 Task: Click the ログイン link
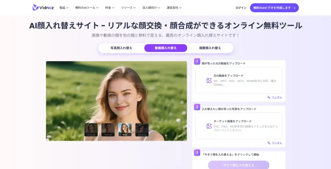pos(241,8)
